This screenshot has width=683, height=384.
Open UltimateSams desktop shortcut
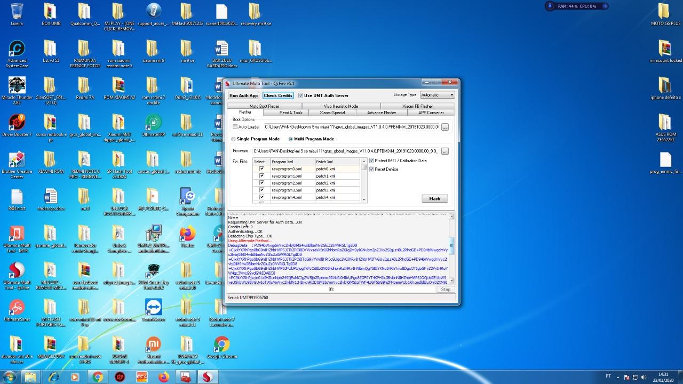[x=17, y=309]
